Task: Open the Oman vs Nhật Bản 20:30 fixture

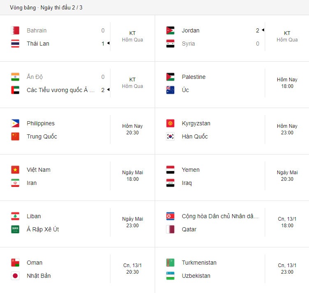Action: 77,269
